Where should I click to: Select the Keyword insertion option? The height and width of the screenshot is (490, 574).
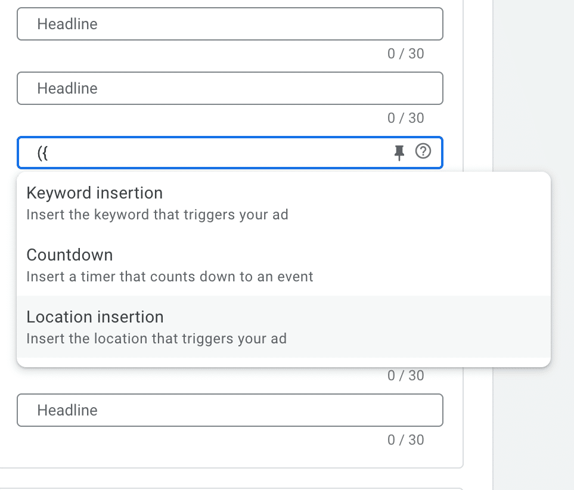point(95,193)
